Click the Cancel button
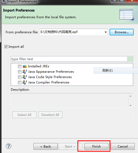Screen dimensions: 138x153 click(123, 146)
